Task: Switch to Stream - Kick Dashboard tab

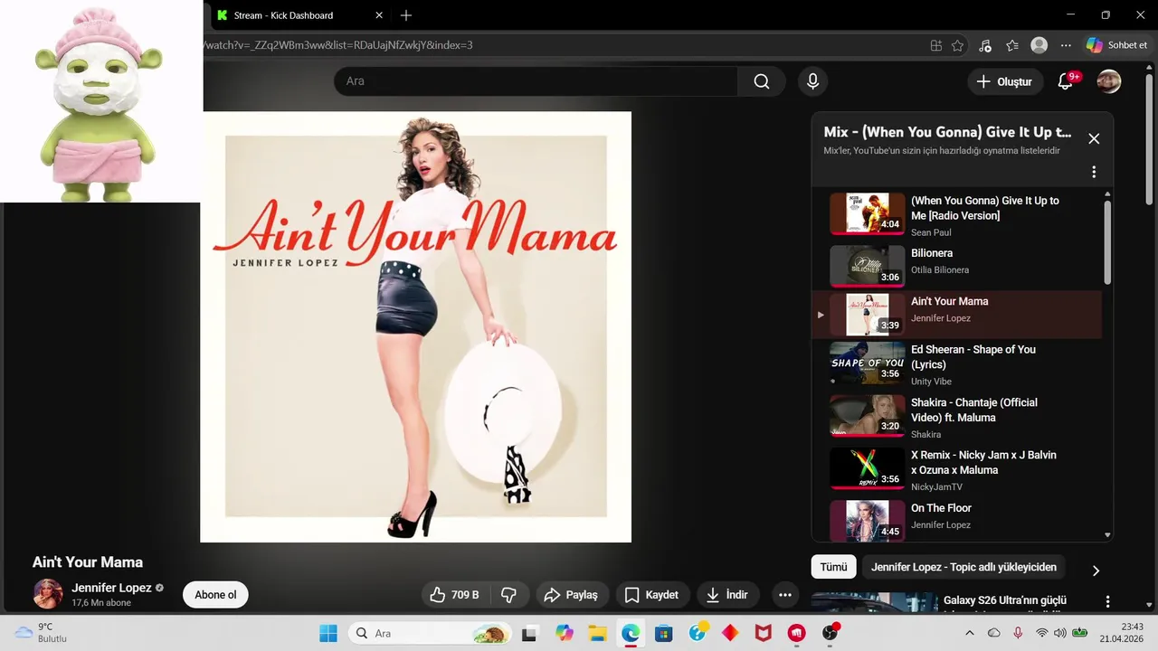Action: coord(283,15)
